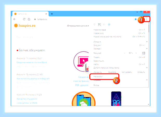The image size is (161, 117).
Task: Open link Создание нового стиля в Word
Action: click(x=31, y=62)
